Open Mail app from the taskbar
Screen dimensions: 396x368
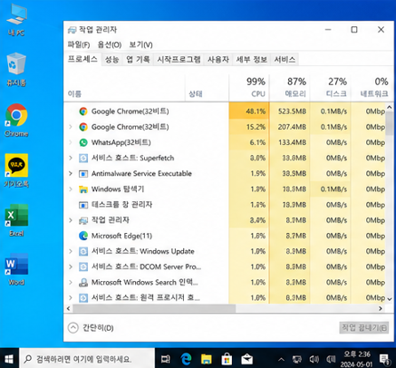246,359
